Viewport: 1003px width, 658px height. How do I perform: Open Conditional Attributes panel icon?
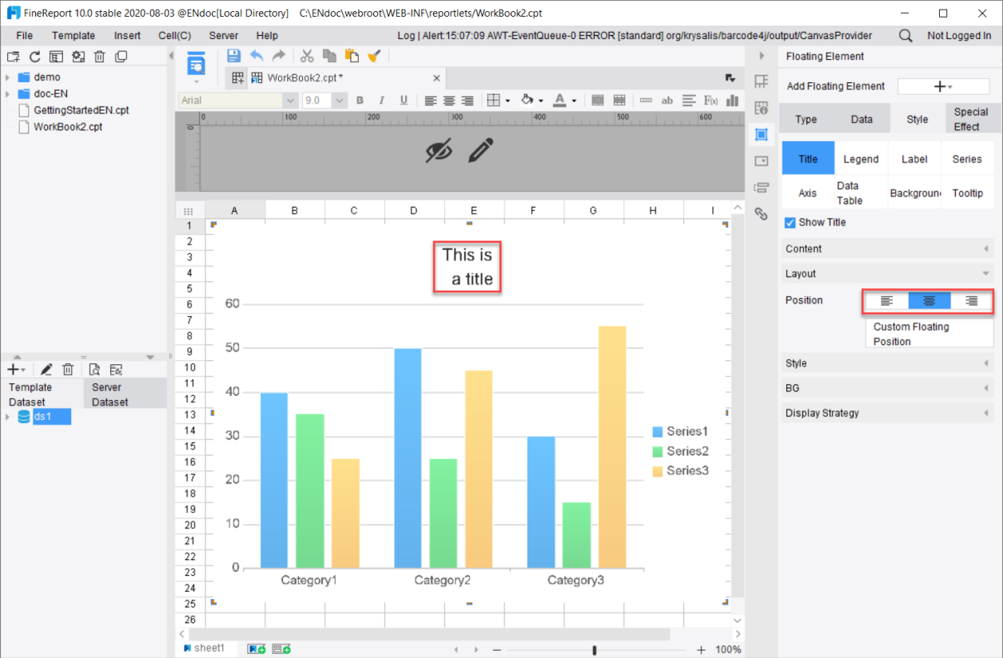coord(761,188)
